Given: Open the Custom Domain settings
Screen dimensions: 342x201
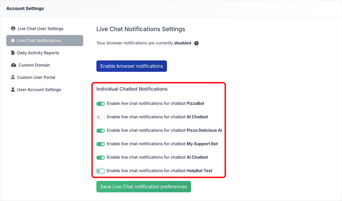Looking at the screenshot, I should click(33, 65).
